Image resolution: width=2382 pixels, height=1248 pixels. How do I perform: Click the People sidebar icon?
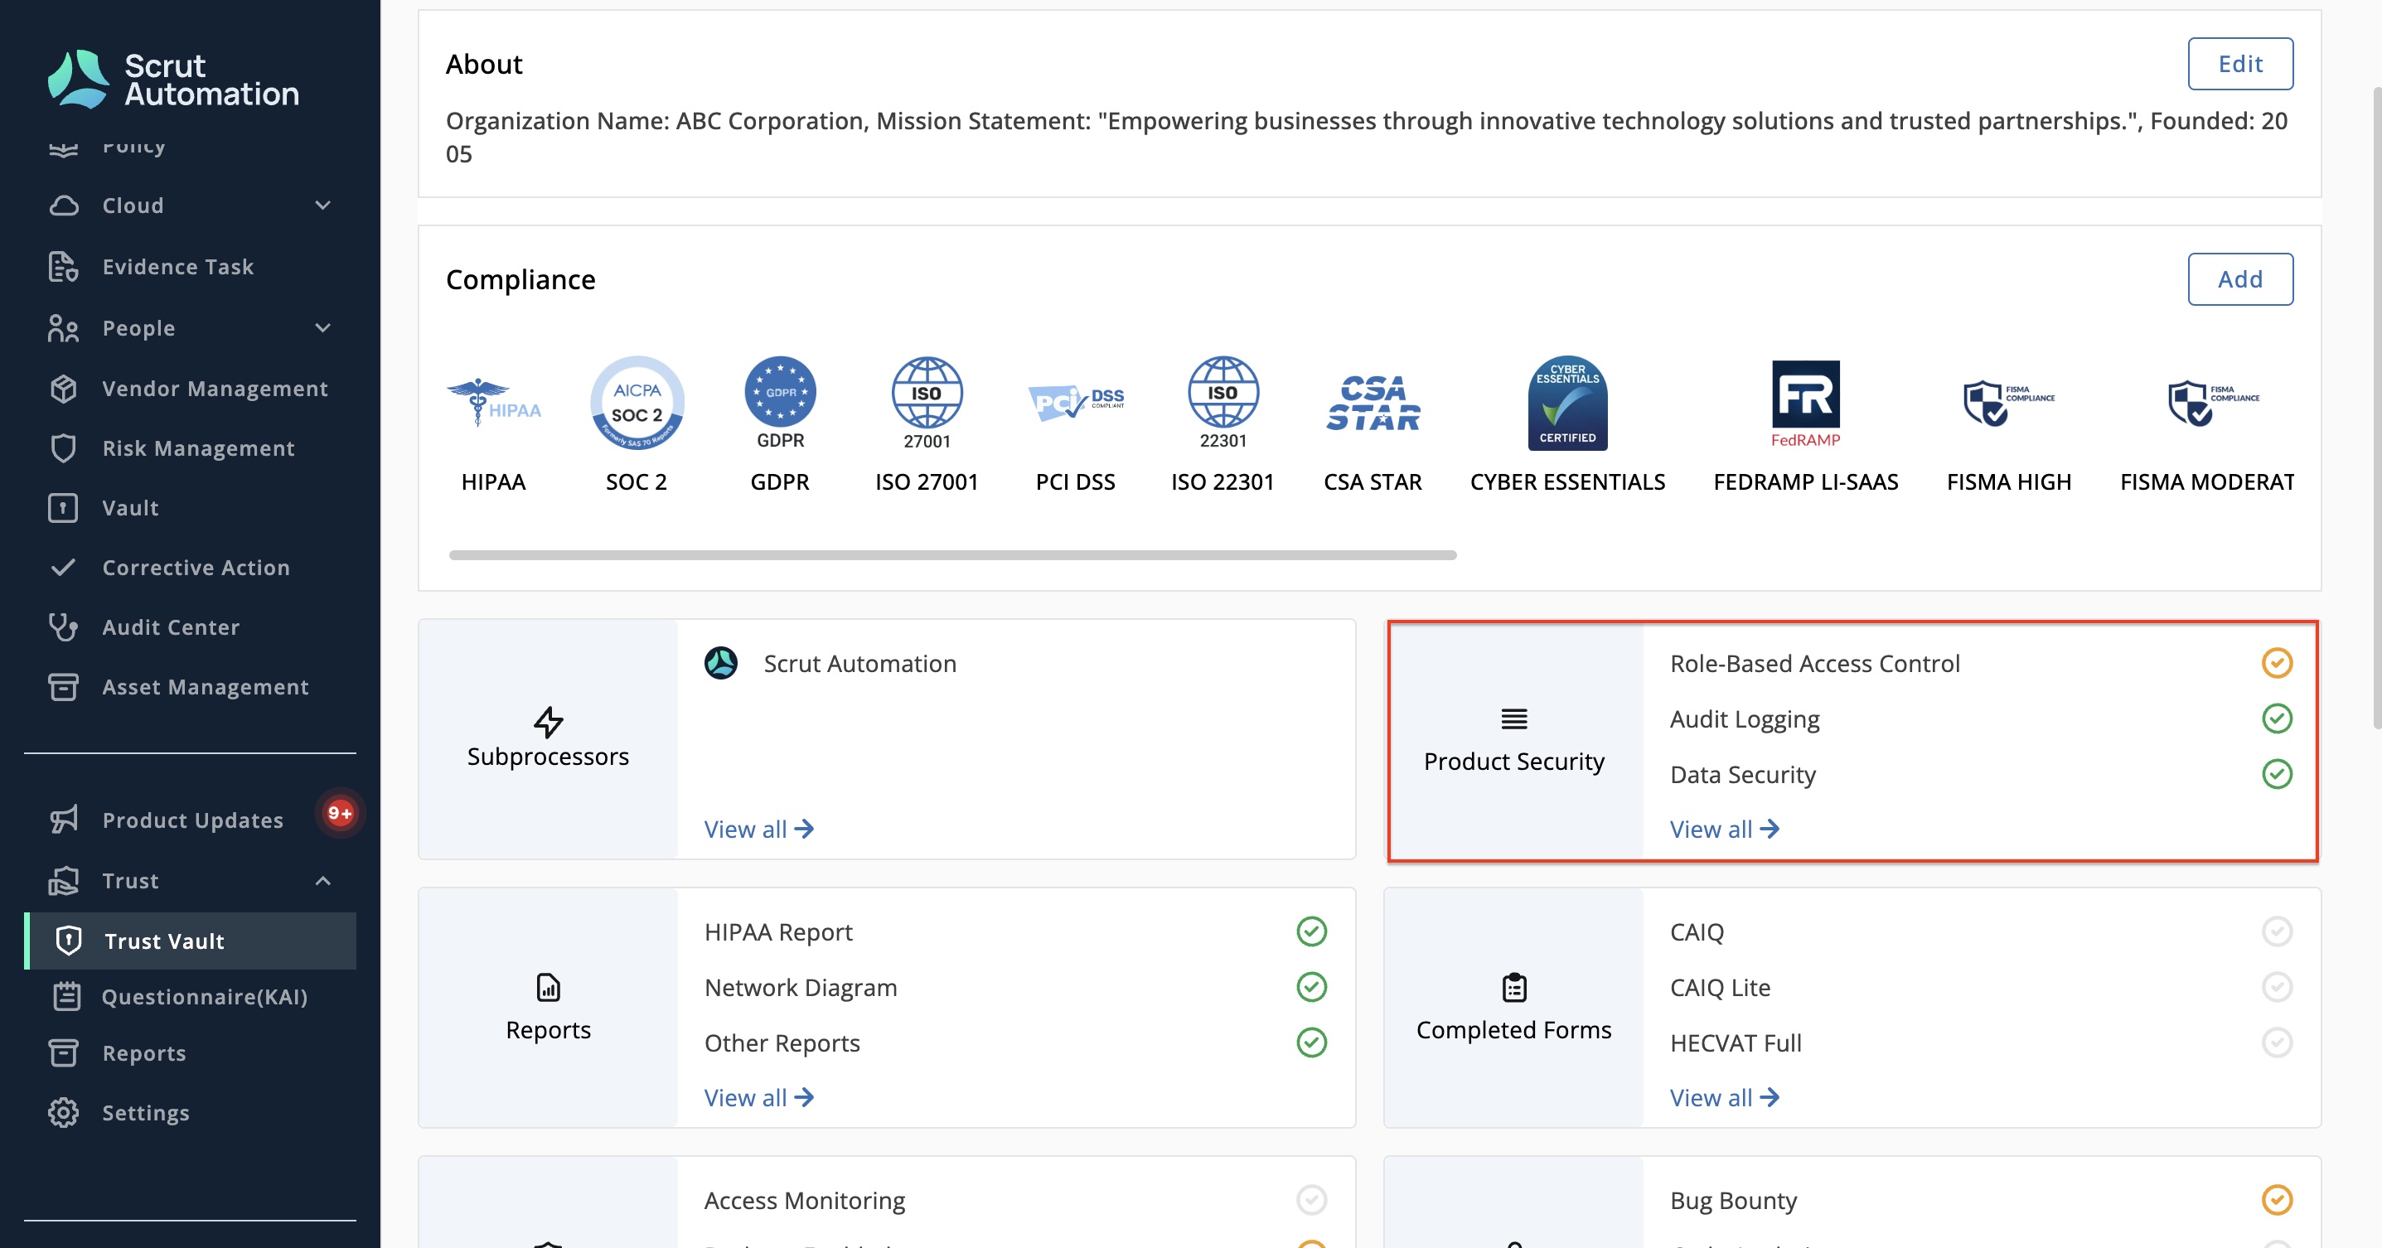(63, 328)
